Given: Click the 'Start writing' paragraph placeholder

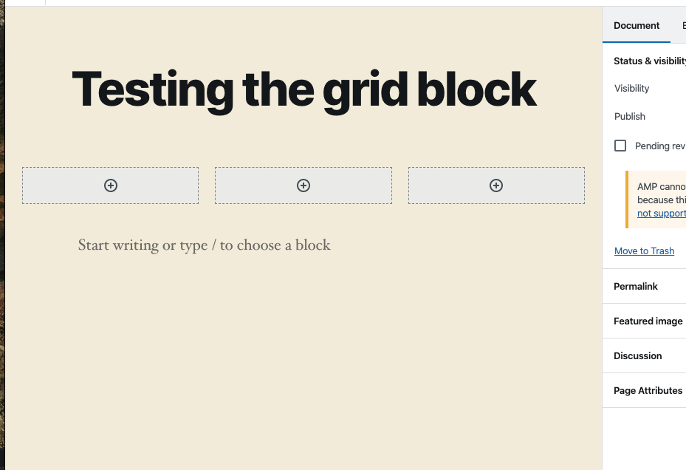Looking at the screenshot, I should click(x=204, y=245).
